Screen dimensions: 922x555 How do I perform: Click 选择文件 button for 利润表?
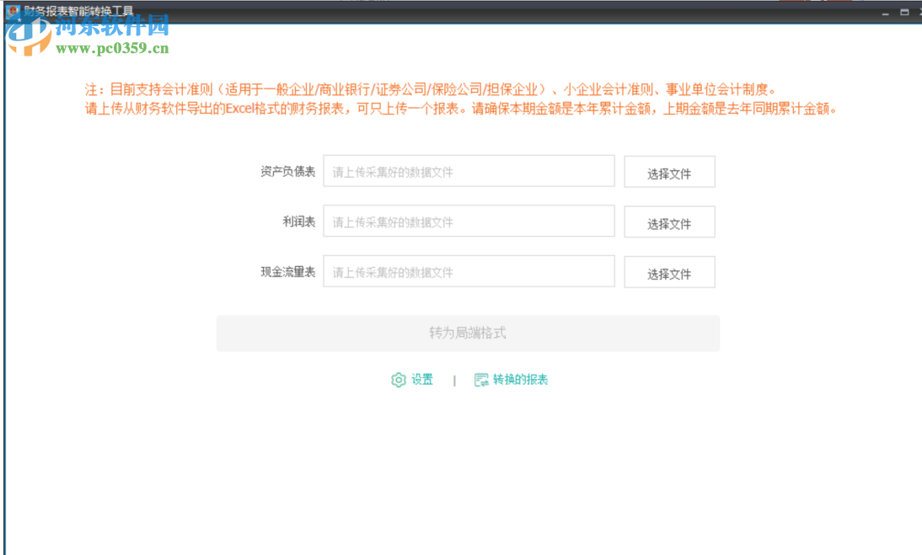[x=669, y=221]
